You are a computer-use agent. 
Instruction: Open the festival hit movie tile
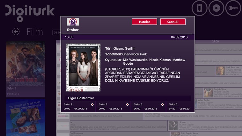pyautogui.click(x=26, y=118)
